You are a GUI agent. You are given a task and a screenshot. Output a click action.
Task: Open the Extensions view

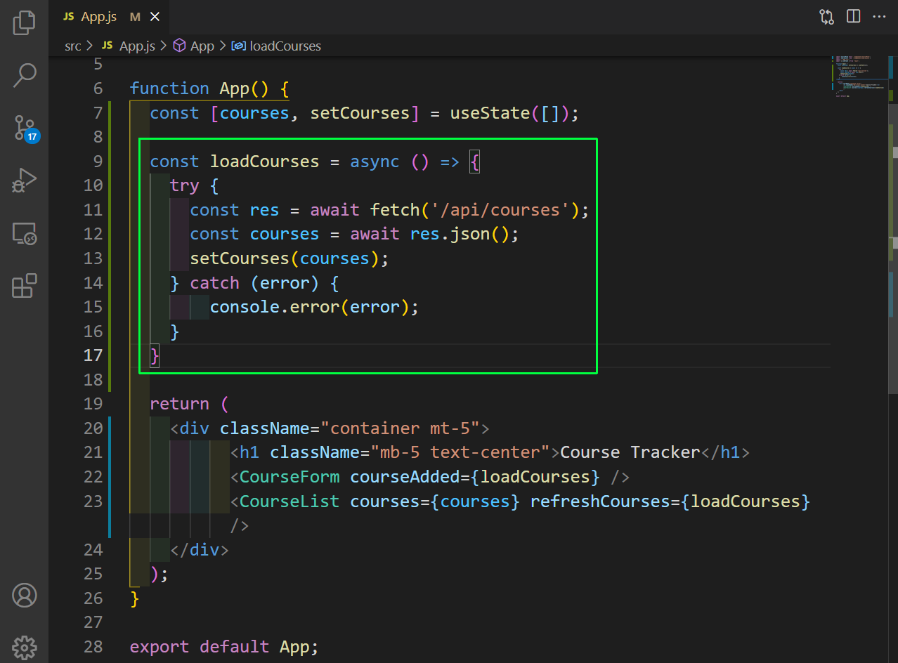[24, 286]
